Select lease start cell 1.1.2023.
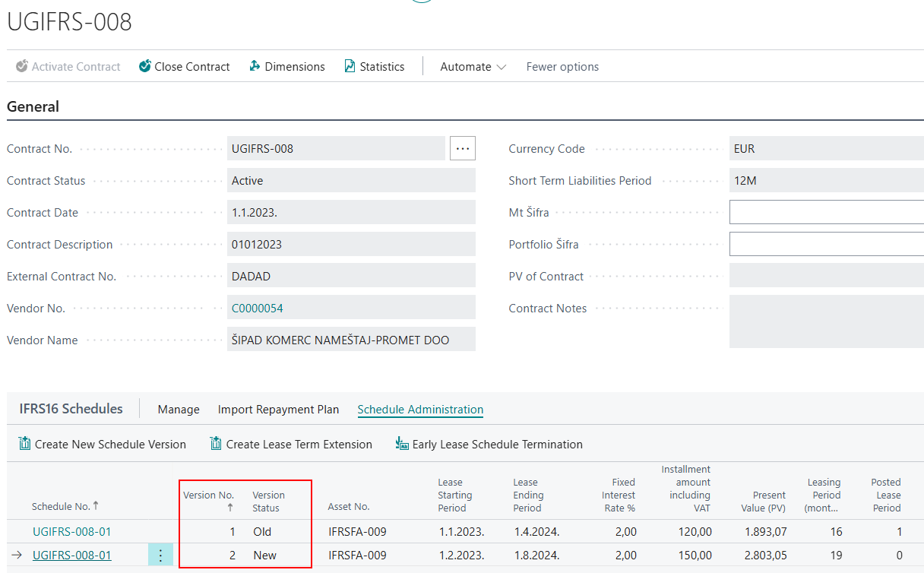Image resolution: width=924 pixels, height=573 pixels. click(x=462, y=531)
